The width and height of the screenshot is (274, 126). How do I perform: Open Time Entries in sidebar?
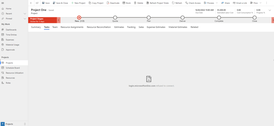[x=12, y=35]
